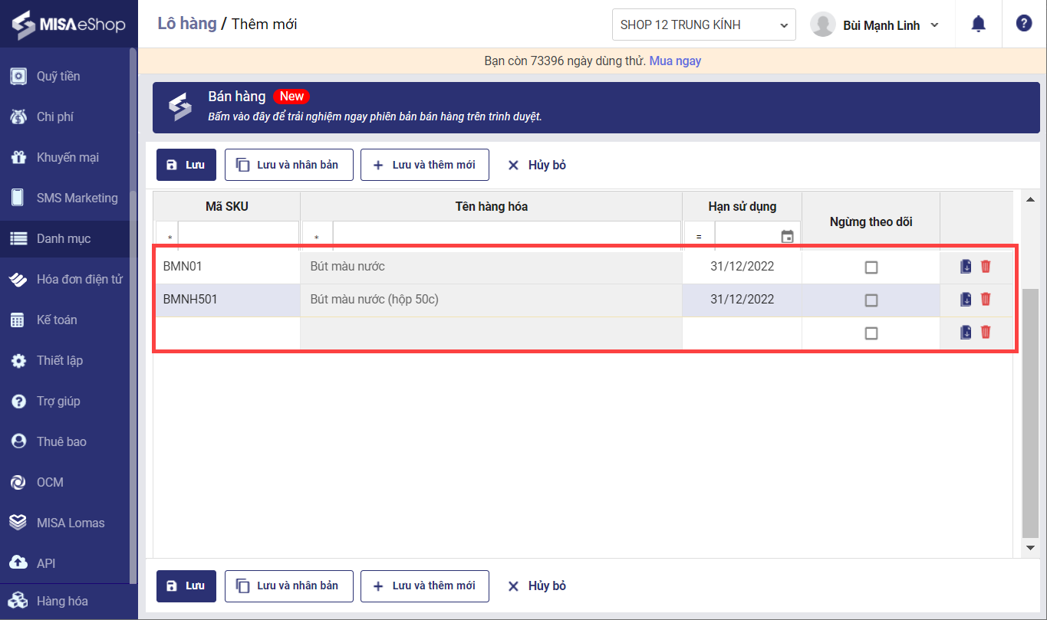Click the top Lưu button
1047x620 pixels.
186,165
